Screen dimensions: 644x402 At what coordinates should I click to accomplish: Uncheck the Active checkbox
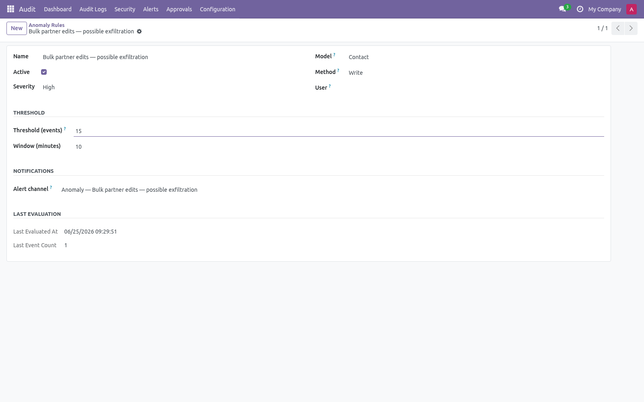[x=44, y=72]
